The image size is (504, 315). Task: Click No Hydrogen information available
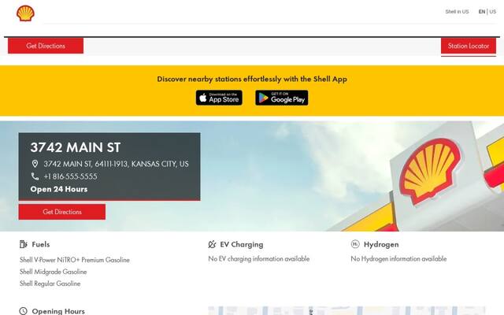pyautogui.click(x=398, y=259)
